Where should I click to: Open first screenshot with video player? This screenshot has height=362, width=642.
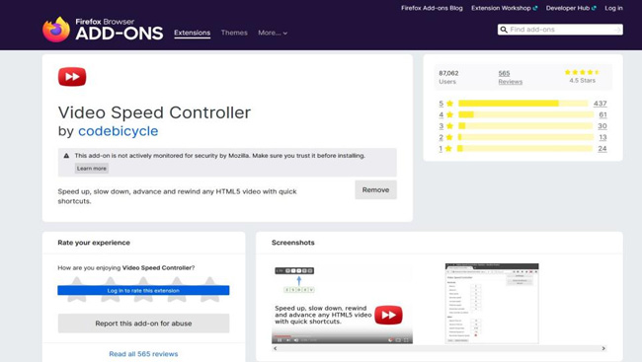click(x=343, y=304)
